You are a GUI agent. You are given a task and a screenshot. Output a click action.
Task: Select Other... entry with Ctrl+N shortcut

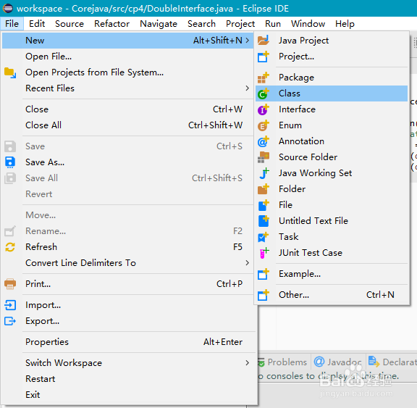click(x=332, y=295)
